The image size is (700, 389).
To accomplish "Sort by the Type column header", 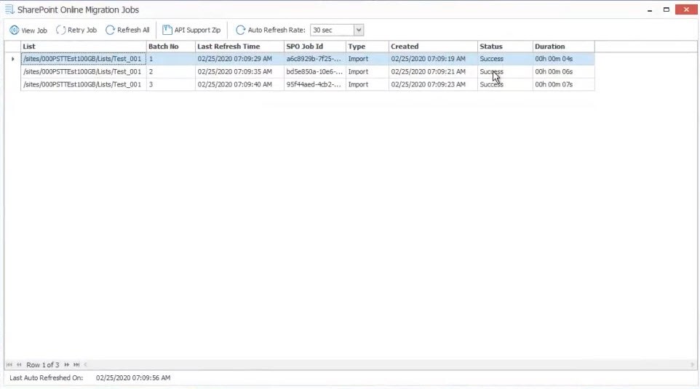I will pyautogui.click(x=367, y=47).
